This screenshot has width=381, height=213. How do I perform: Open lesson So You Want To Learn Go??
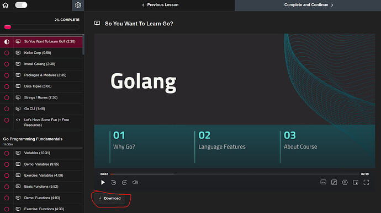click(x=41, y=41)
